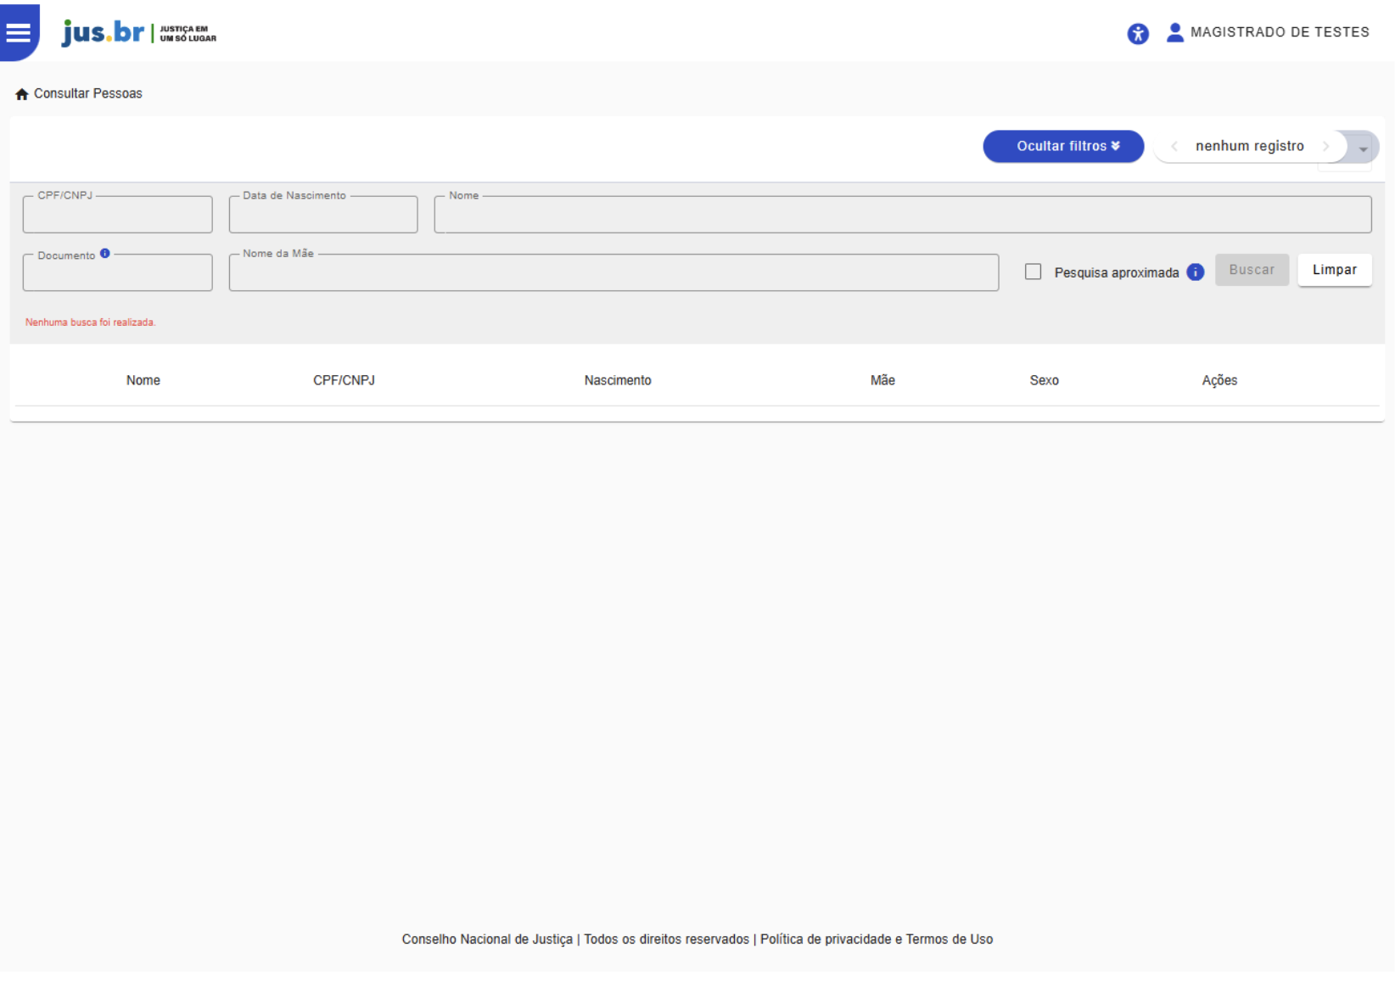This screenshot has width=1395, height=981.
Task: Click the Pesquisa aproximada info icon
Action: click(x=1195, y=272)
